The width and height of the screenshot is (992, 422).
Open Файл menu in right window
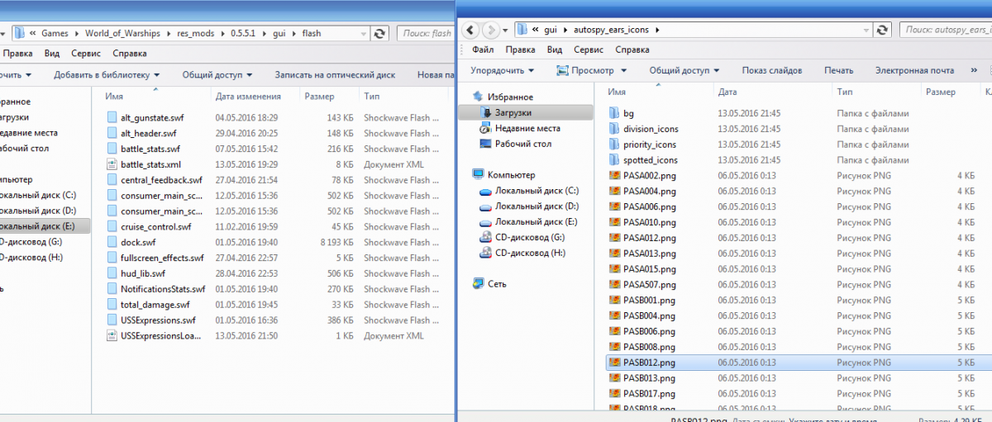click(x=483, y=50)
